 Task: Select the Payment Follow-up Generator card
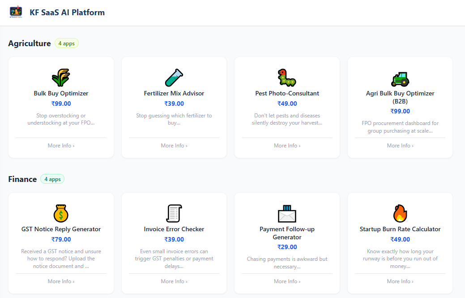tap(287, 243)
